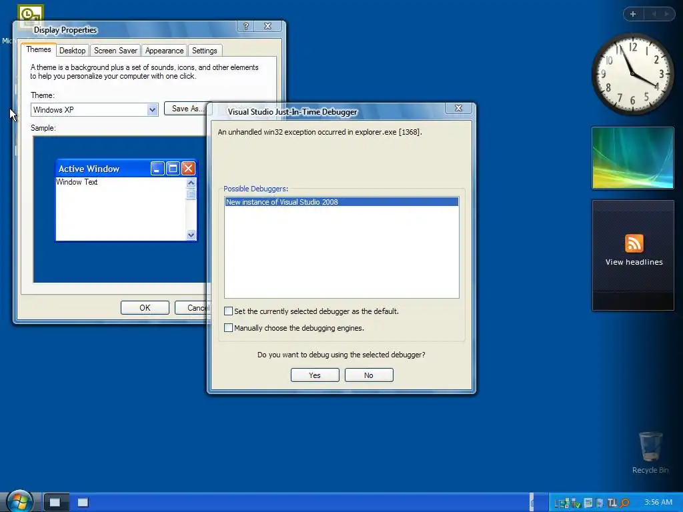Open desktop icon behind Display Properties title

point(29,13)
